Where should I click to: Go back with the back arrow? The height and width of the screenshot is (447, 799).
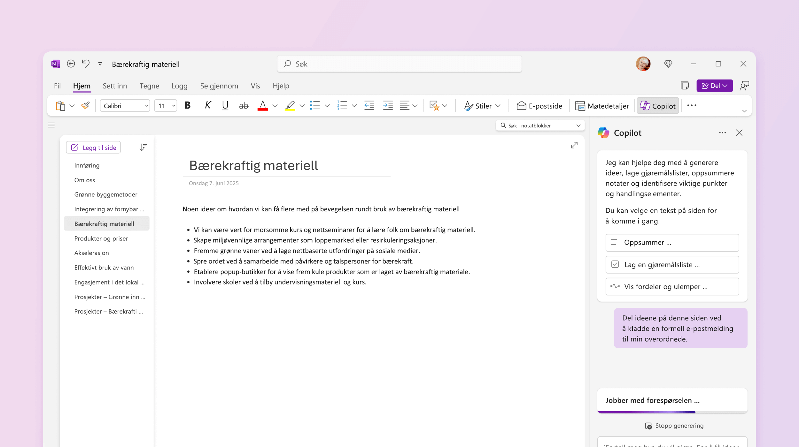click(71, 64)
